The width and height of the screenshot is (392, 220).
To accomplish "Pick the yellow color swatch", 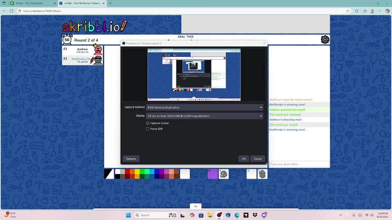I will (137, 172).
